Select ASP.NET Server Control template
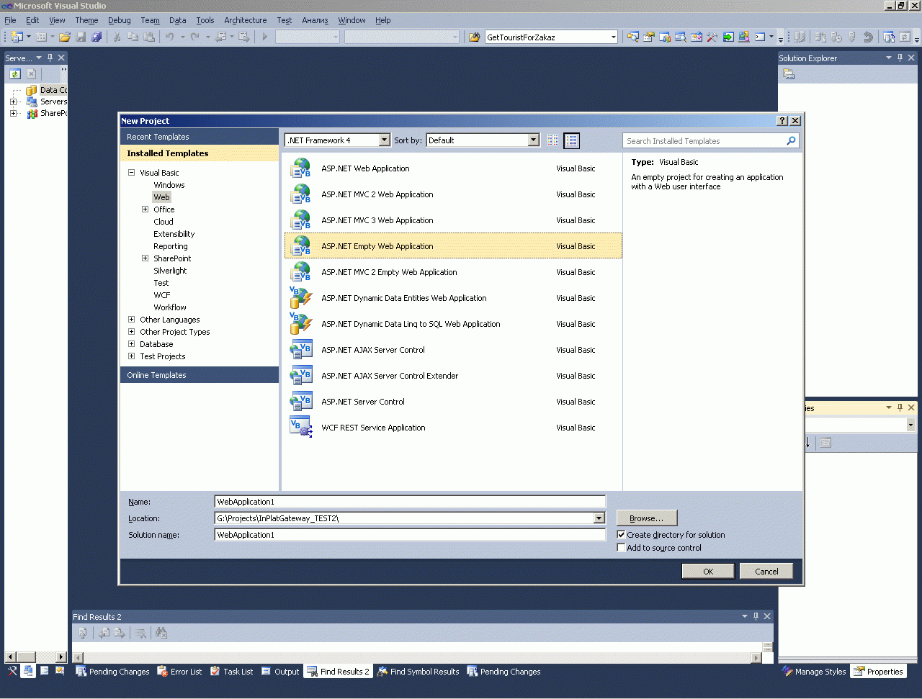The width and height of the screenshot is (922, 699). coord(454,402)
